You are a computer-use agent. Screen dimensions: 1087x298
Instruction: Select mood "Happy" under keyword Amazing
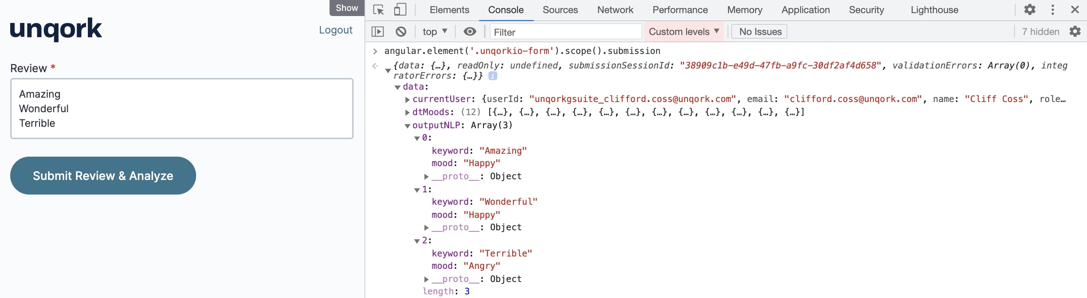pyautogui.click(x=482, y=163)
